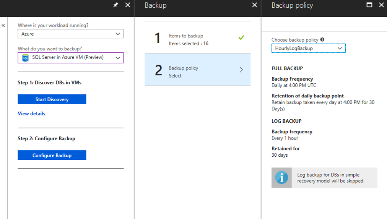Click the Configure Backup button
Screen dimensions: 387x219
[x=52, y=155]
